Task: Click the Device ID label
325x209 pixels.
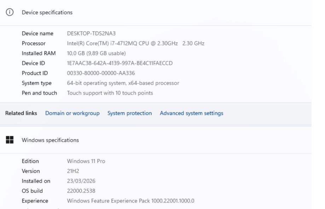Action: click(33, 63)
